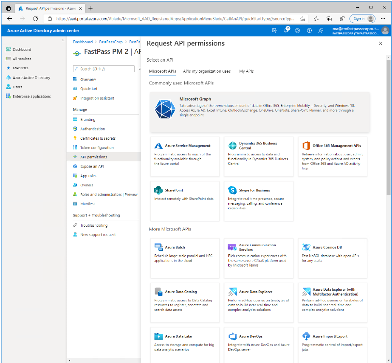The width and height of the screenshot is (392, 363).
Task: Click the feedback icon in header
Action: (x=321, y=30)
